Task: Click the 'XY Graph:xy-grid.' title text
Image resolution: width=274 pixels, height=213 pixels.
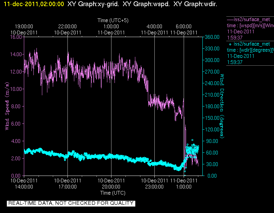Action: (93, 4)
